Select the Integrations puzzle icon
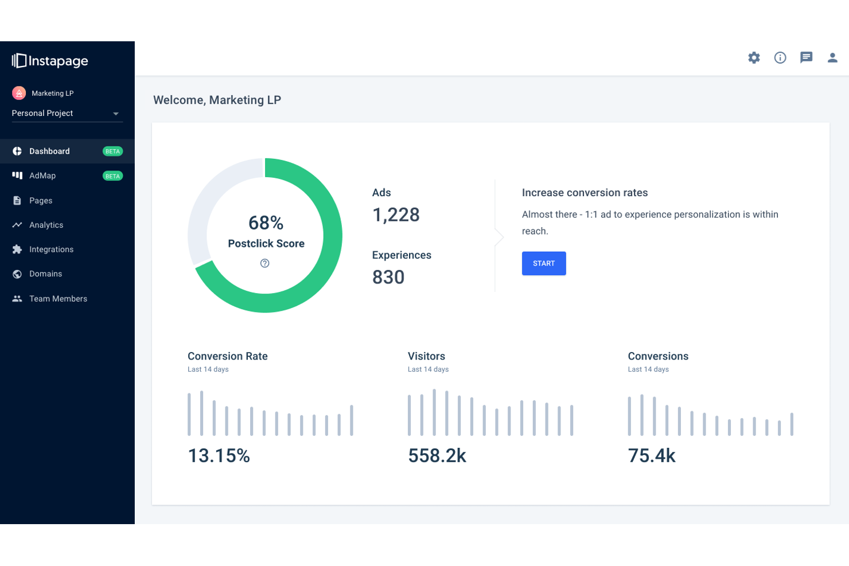Screen dimensions: 849x566 [17, 249]
